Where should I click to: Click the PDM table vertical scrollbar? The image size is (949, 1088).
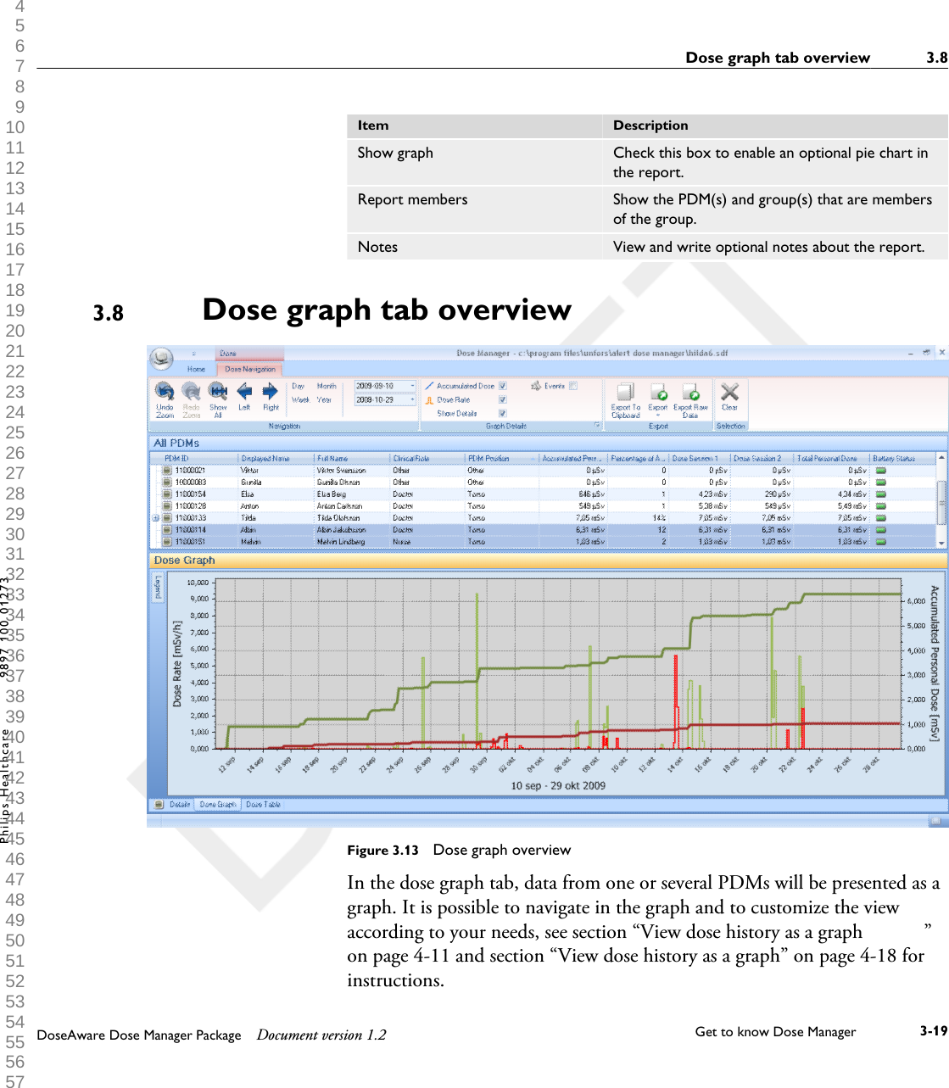click(x=941, y=500)
